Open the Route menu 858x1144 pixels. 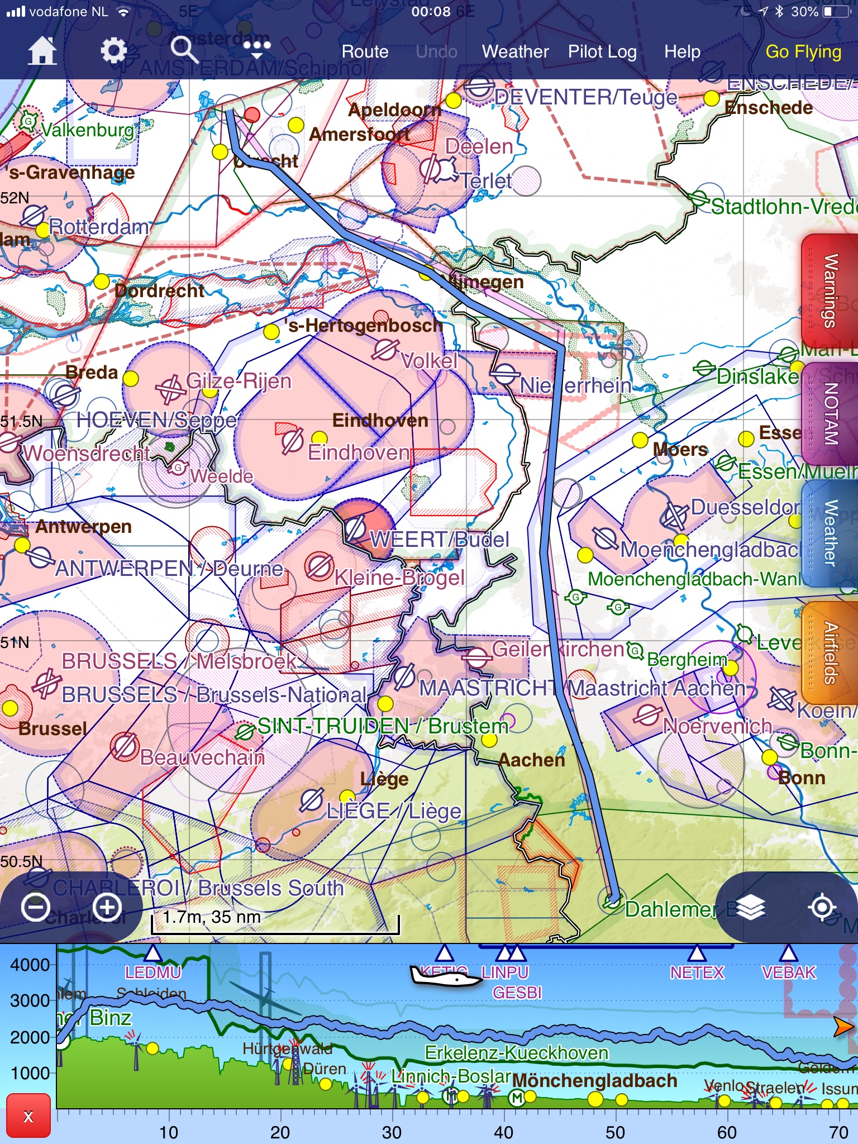[x=365, y=51]
